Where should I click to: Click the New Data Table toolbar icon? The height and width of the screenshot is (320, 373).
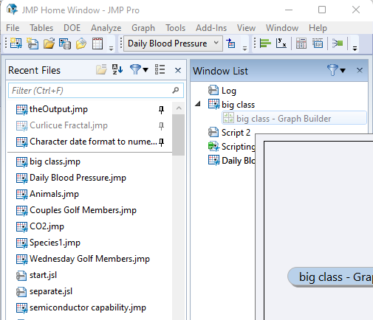click(16, 44)
